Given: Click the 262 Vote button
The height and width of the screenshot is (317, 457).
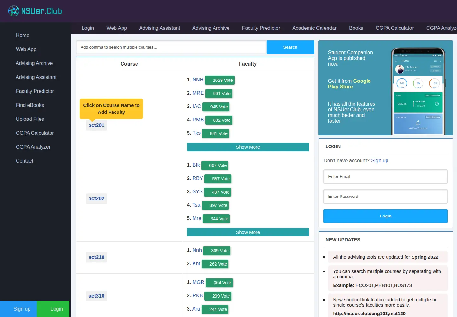Looking at the screenshot, I should coord(215,264).
